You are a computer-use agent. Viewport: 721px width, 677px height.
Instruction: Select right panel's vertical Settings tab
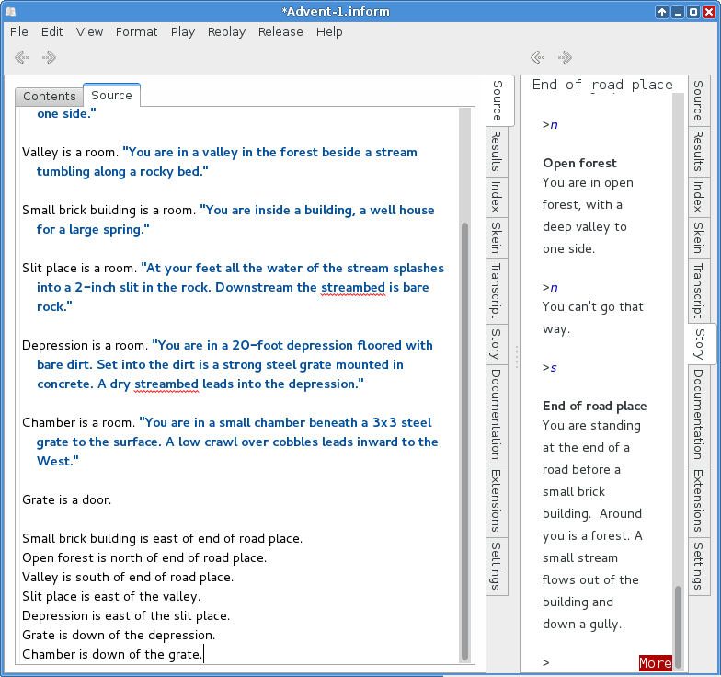(x=699, y=567)
